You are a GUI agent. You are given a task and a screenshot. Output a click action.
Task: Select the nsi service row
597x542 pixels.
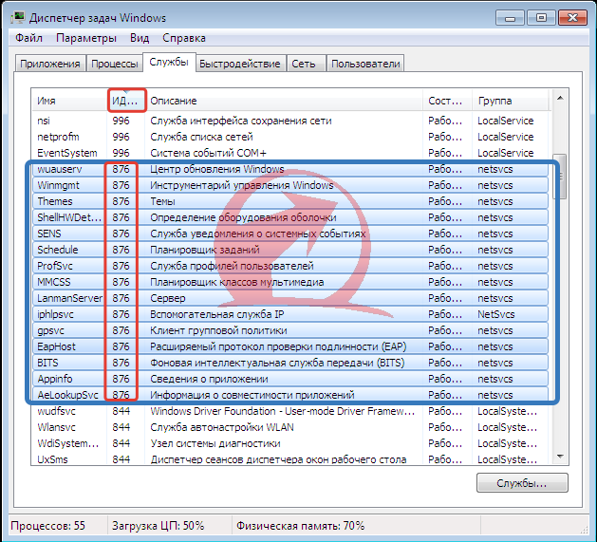pos(290,121)
